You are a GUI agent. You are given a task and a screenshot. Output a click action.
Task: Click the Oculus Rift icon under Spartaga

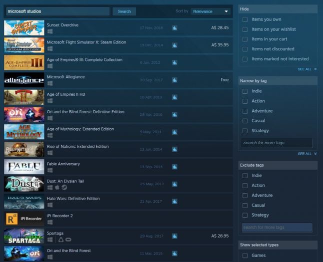(68, 240)
